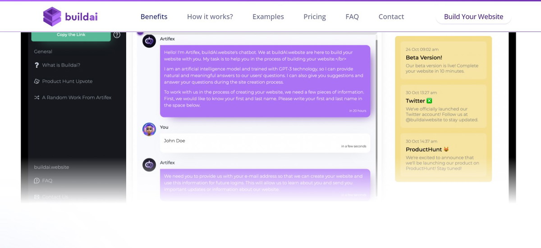Go to the Examples section
541x248 pixels.
pyautogui.click(x=268, y=17)
